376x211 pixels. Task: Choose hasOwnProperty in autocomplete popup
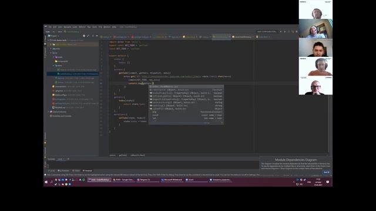(x=186, y=93)
